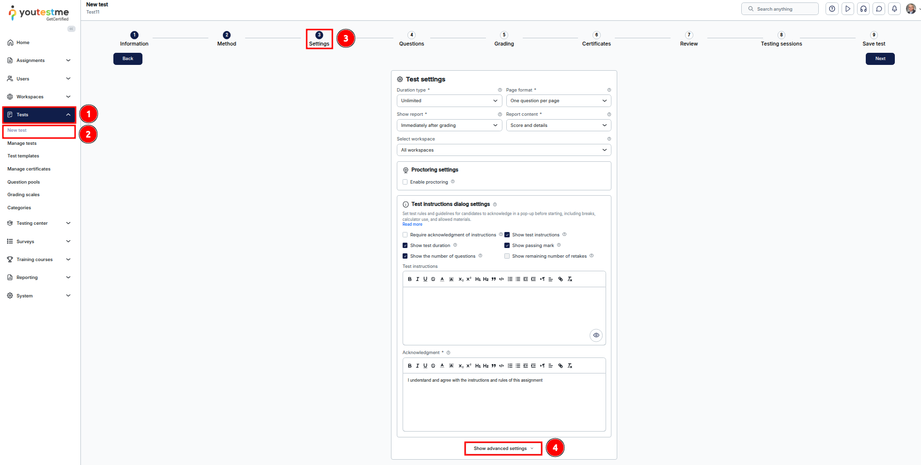Screen dimensions: 921x465
Task: Open Home in the sidebar
Action: (23, 43)
